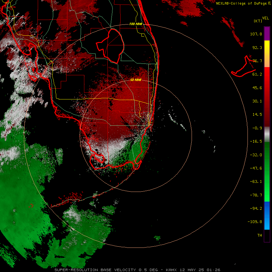The height and width of the screenshot is (272, 272).
Task: Click the TH label at the scale bottom
Action: click(260, 235)
